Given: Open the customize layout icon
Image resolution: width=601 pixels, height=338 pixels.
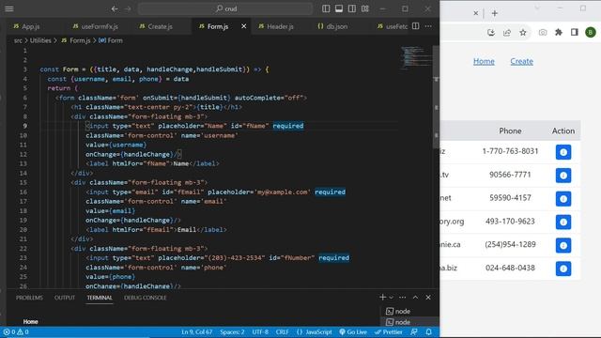Looking at the screenshot, I should pyautogui.click(x=365, y=8).
